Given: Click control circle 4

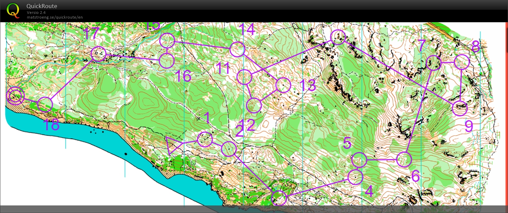Looking at the screenshot, I should [x=355, y=177].
